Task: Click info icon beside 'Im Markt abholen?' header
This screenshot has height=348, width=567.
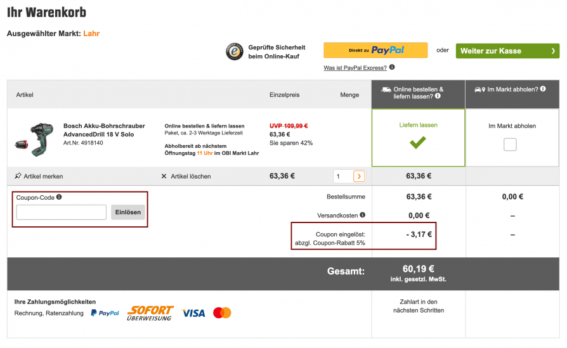Action: [543, 89]
